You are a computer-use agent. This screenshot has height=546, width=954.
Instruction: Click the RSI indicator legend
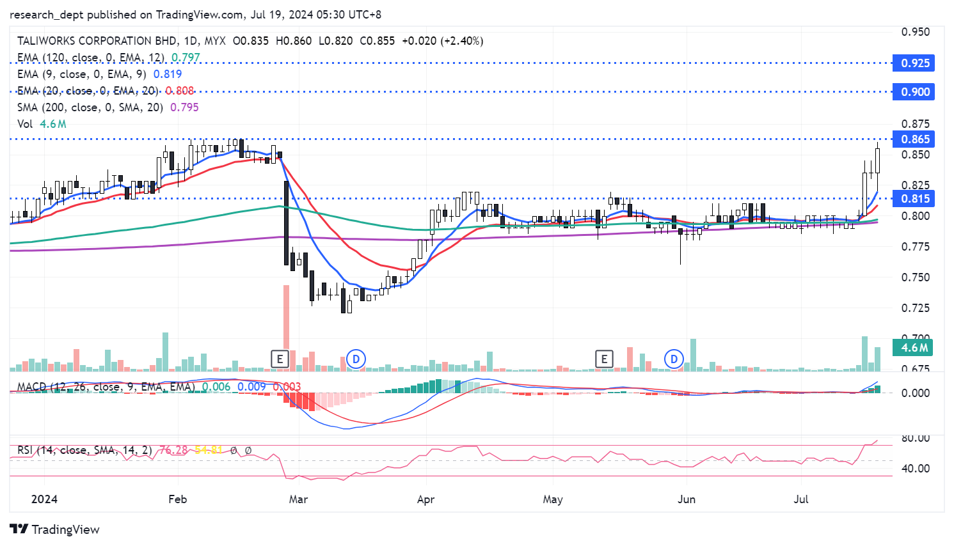[84, 450]
